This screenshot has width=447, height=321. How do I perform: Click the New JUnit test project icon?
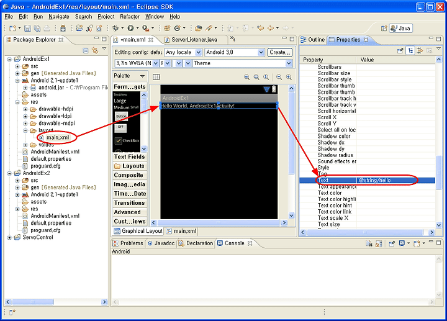pyautogui.click(x=89, y=28)
